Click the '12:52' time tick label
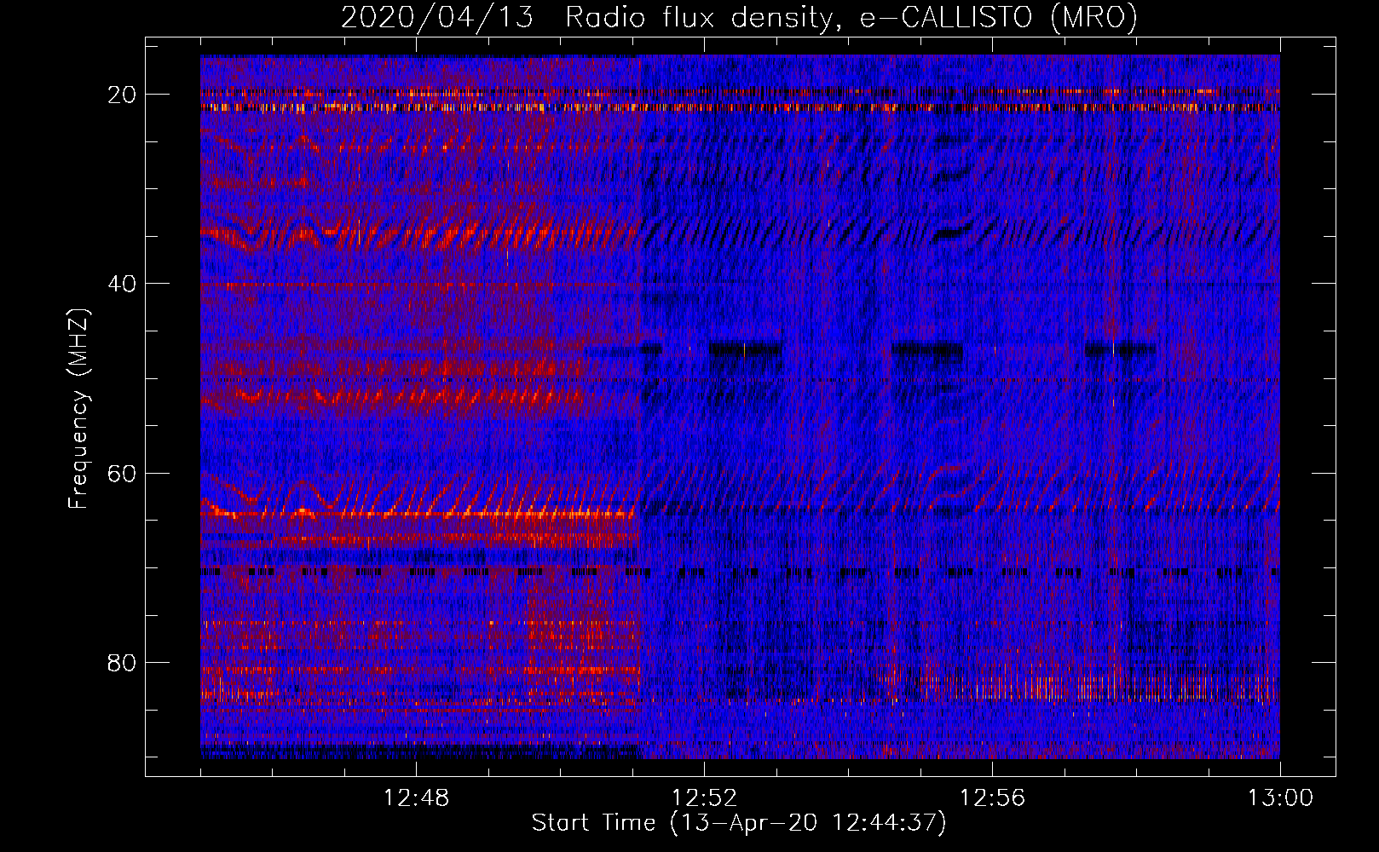This screenshot has height=852, width=1379. coord(704,798)
